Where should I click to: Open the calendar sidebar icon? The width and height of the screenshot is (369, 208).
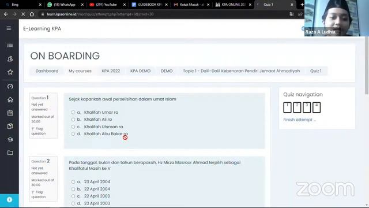pyautogui.click(x=10, y=113)
